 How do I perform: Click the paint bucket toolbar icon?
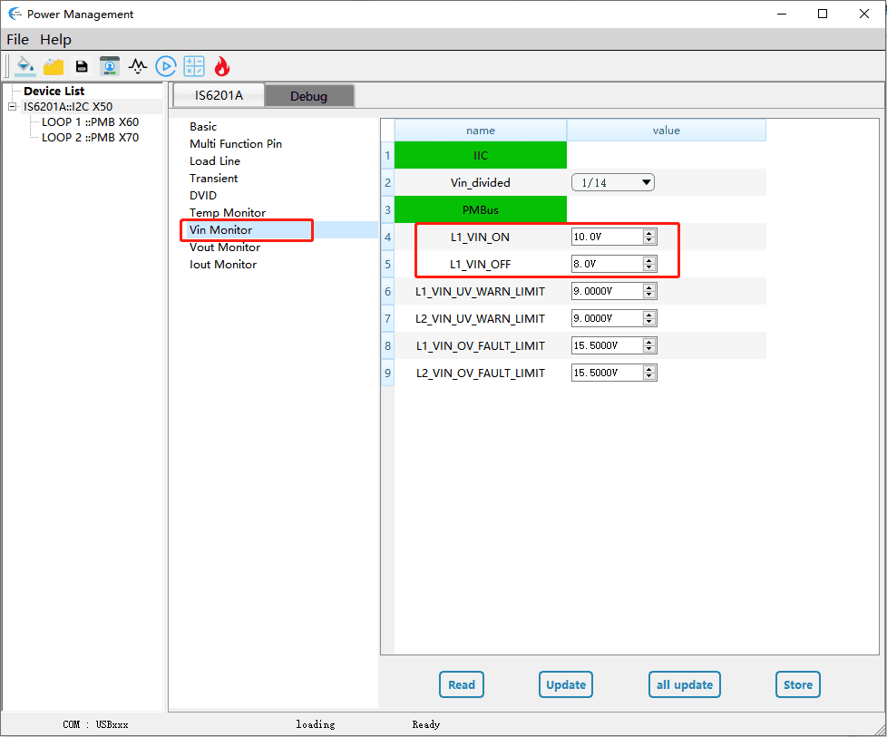coord(25,66)
